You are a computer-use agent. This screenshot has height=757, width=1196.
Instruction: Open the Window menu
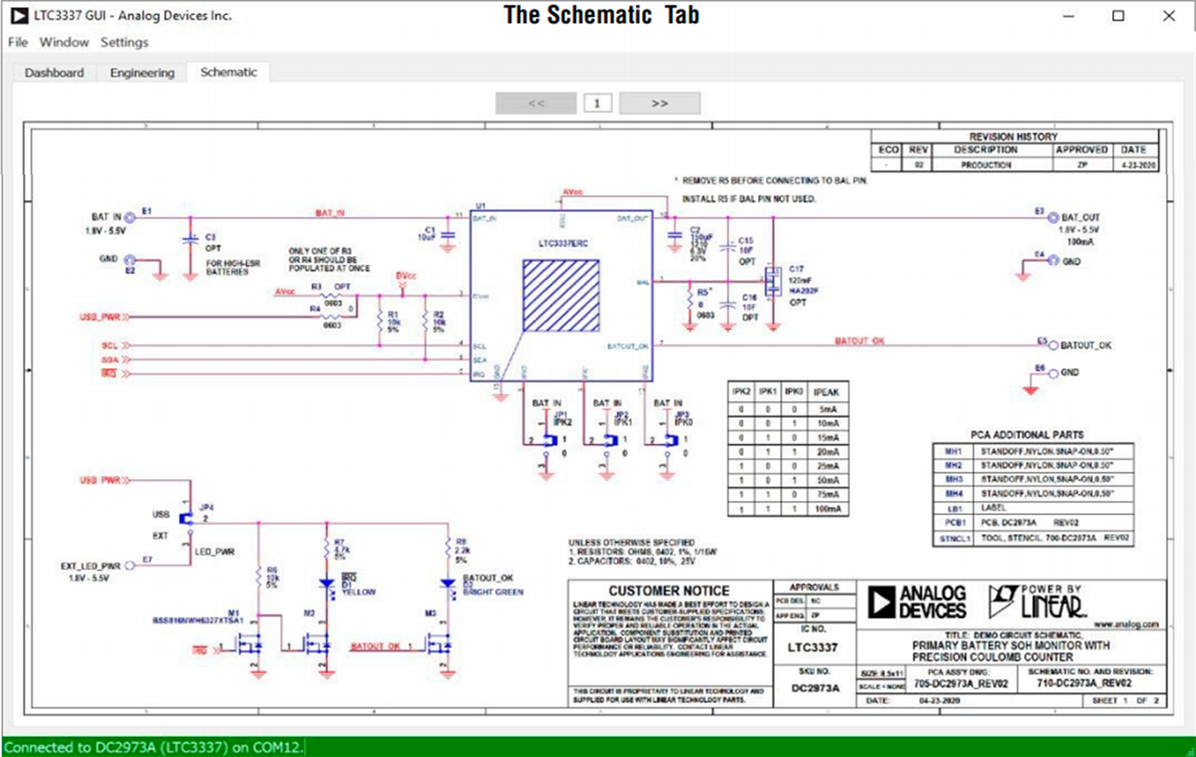tap(64, 42)
